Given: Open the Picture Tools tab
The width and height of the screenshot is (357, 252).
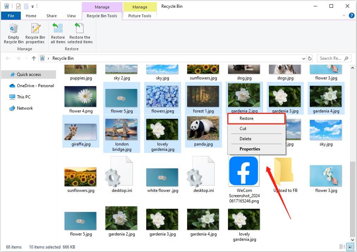Looking at the screenshot, I should 140,16.
